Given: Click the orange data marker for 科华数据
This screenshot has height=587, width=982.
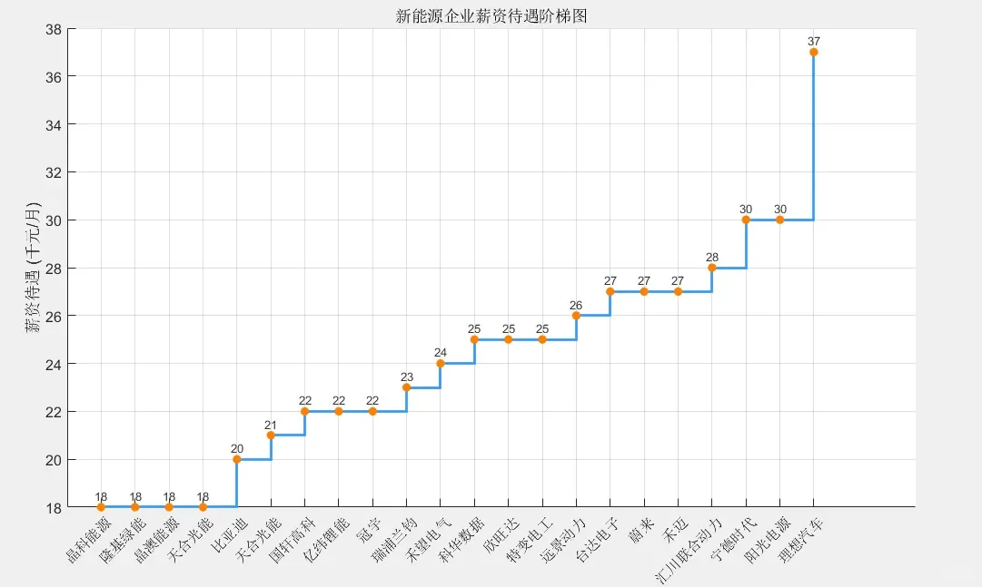Looking at the screenshot, I should [x=474, y=340].
